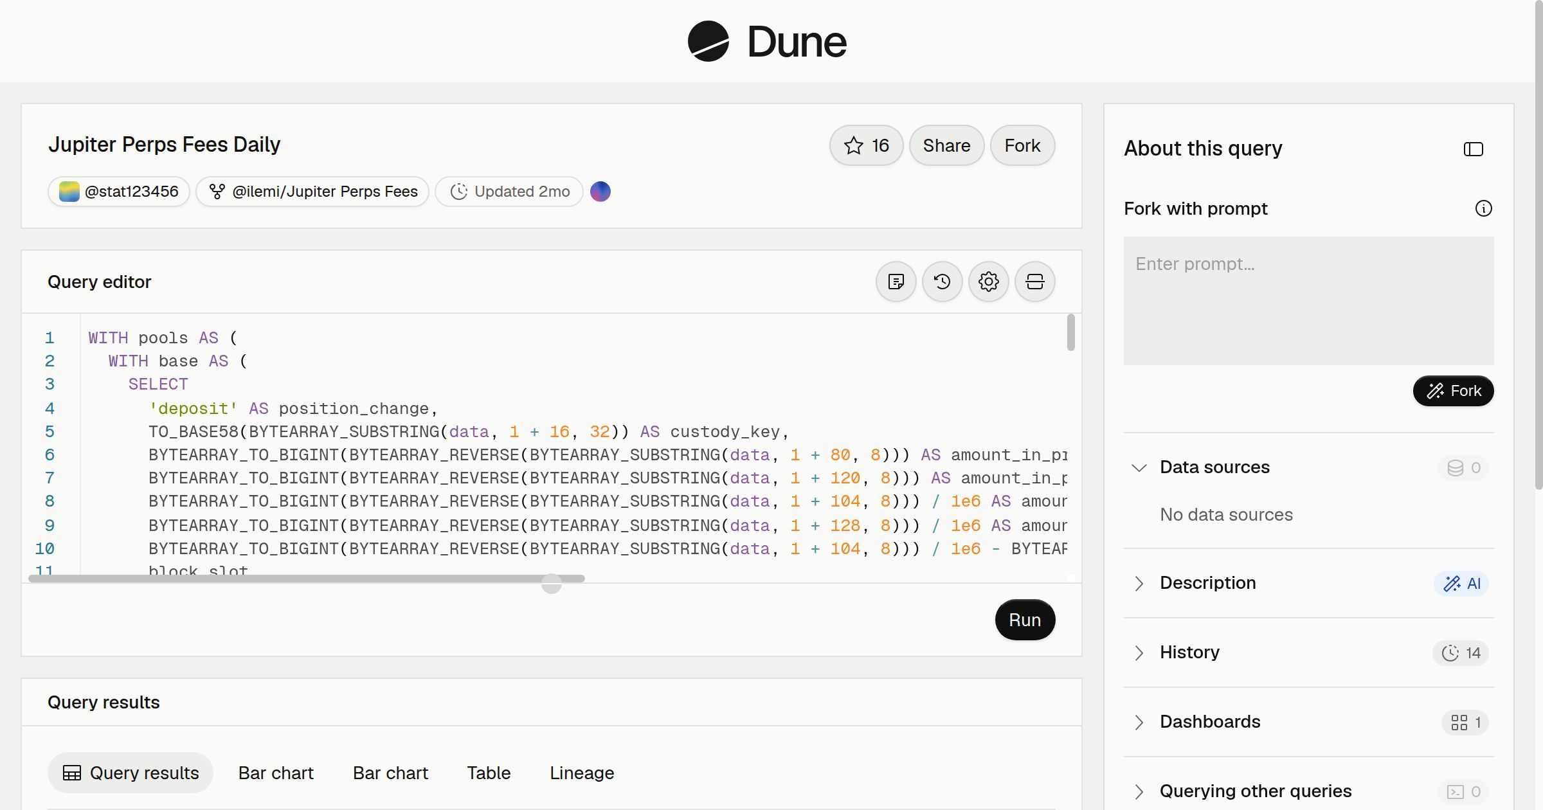Click the editor vertical scrollbar thumb
Screen dimensions: 1543x810
coord(1070,332)
